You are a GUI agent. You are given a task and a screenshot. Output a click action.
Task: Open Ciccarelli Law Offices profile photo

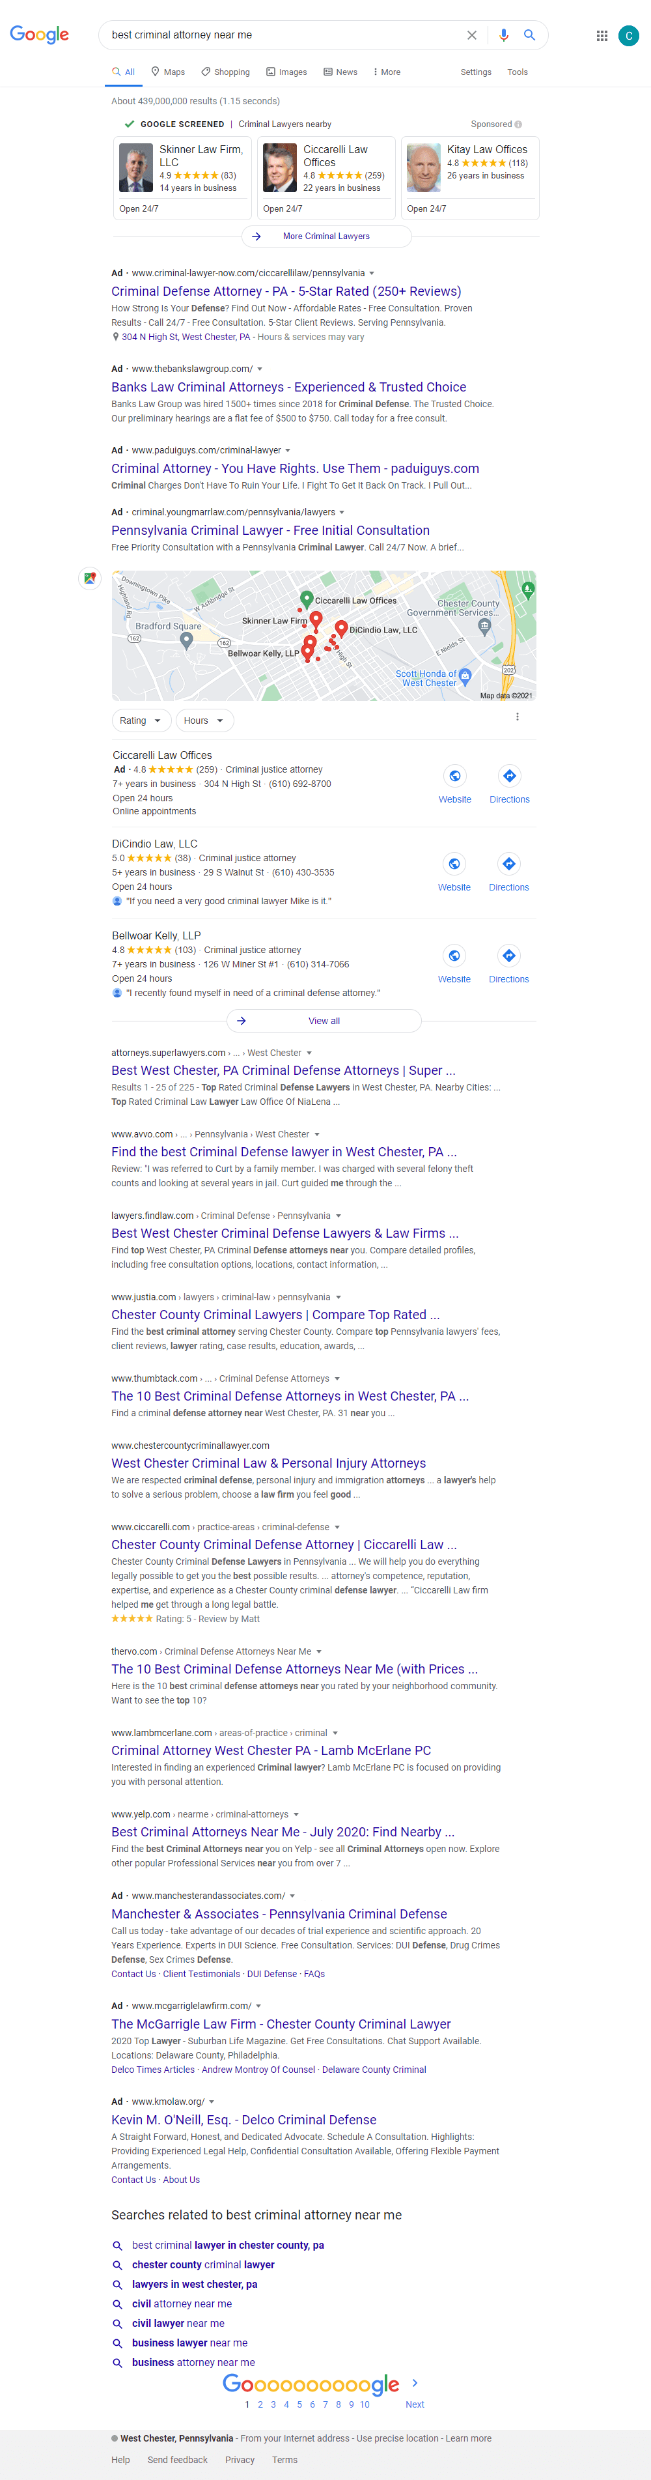(280, 167)
